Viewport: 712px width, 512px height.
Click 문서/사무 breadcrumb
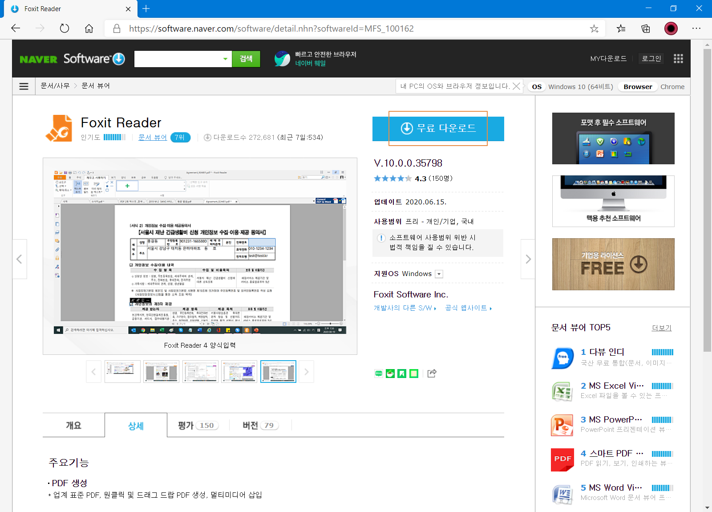55,86
